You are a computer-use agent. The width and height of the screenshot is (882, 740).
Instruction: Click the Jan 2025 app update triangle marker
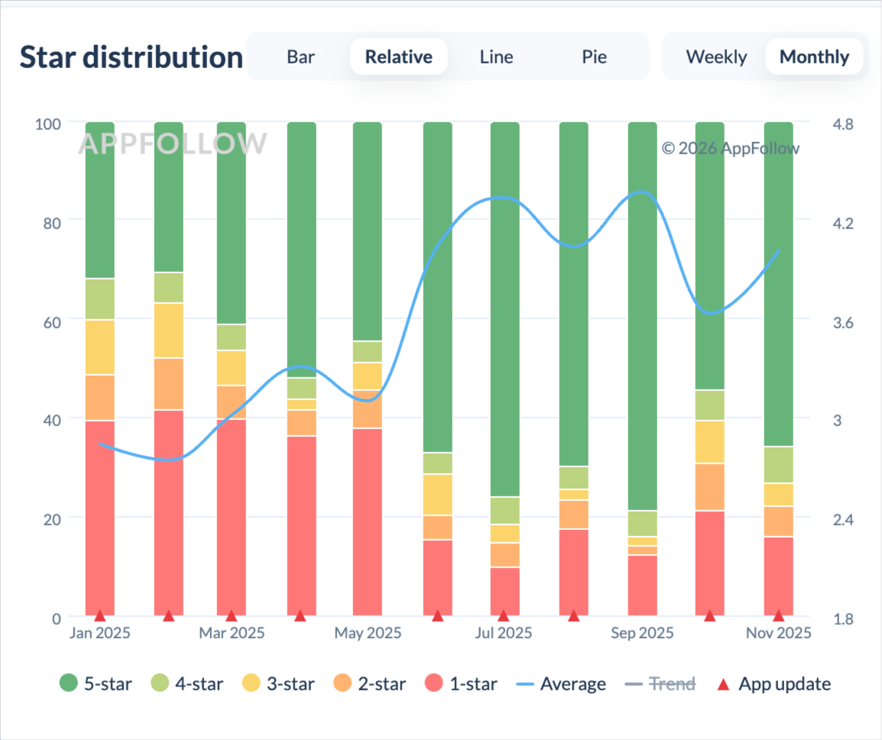pos(100,616)
